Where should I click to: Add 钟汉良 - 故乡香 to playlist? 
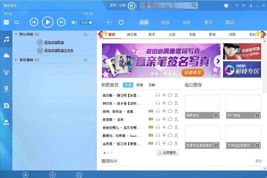click(x=164, y=103)
